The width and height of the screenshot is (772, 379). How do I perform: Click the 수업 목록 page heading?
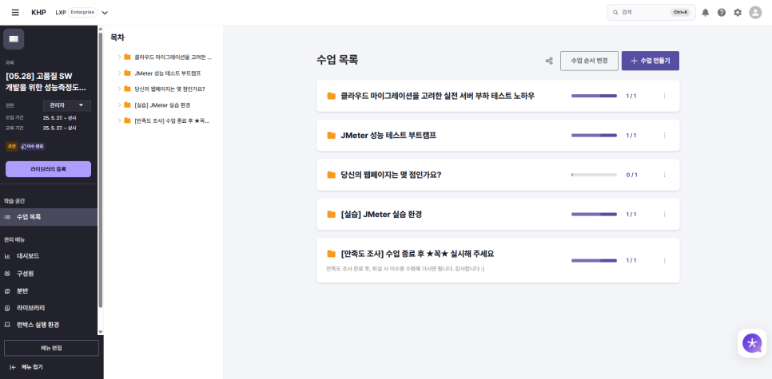tap(337, 61)
